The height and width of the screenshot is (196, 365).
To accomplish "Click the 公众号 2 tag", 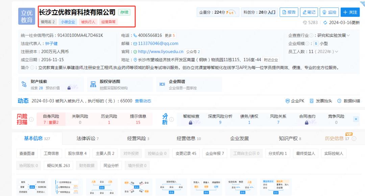I will pos(193,52).
